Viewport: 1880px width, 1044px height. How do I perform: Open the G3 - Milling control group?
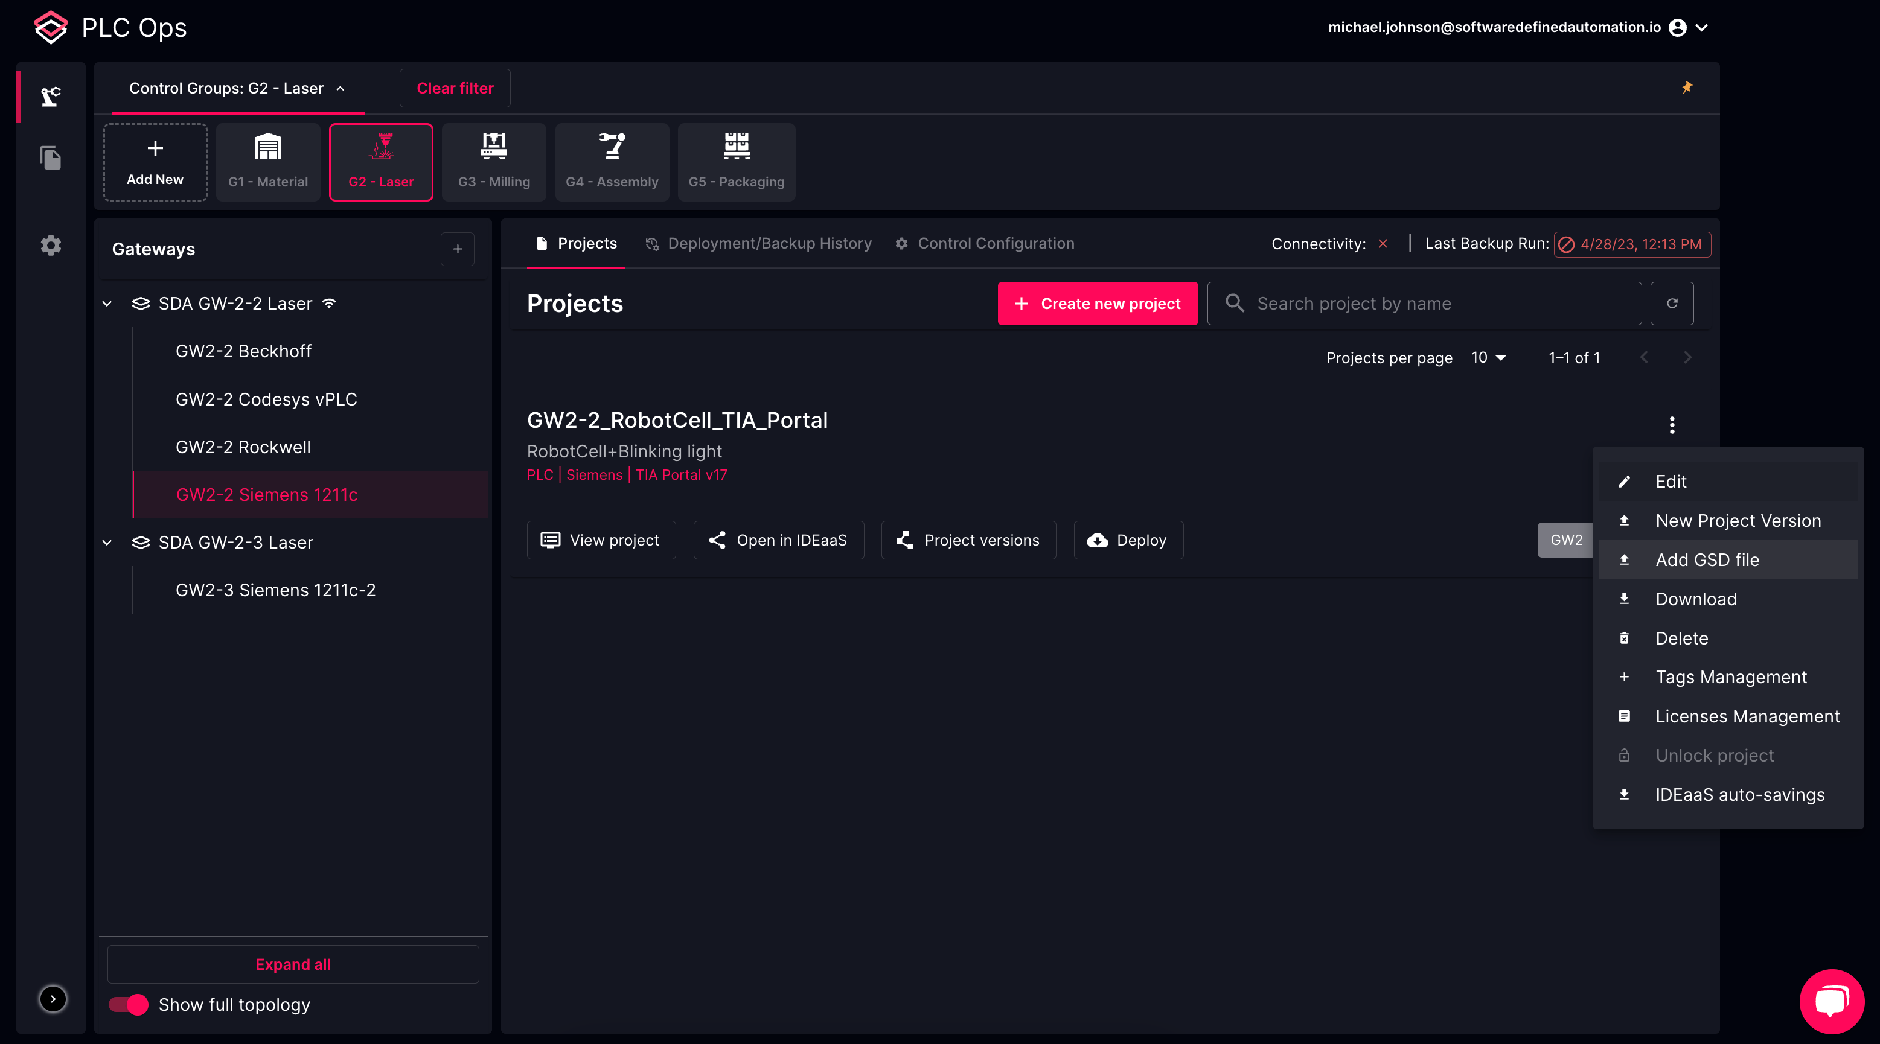pos(494,162)
